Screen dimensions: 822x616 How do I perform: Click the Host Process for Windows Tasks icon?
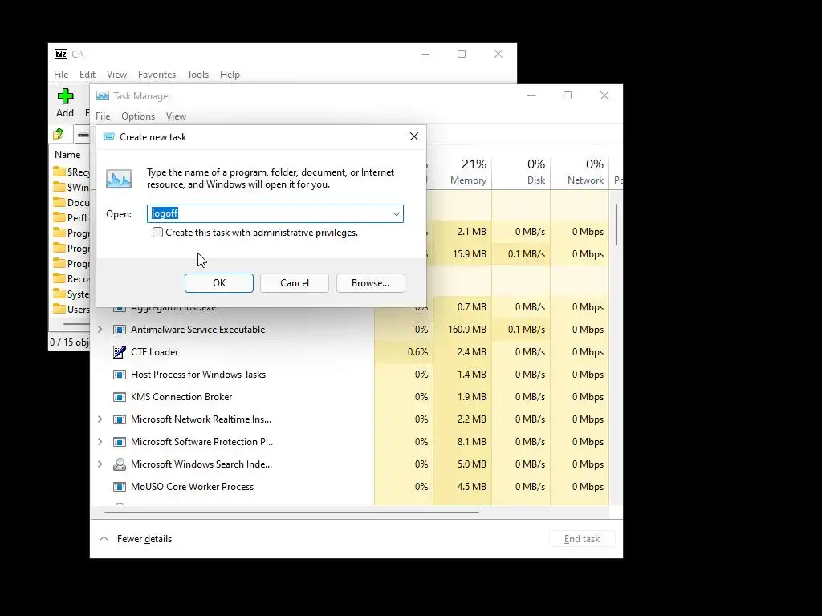(120, 375)
